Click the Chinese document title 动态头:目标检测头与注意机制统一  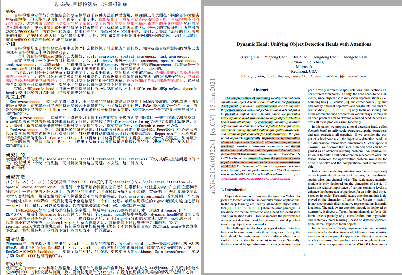pyautogui.click(x=94, y=4)
